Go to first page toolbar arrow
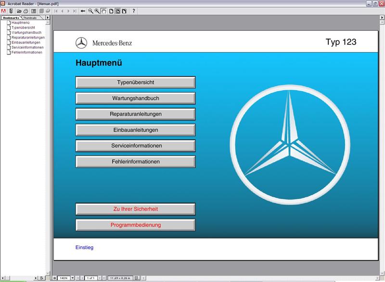Screen dimensions: 385x282 (56, 11)
